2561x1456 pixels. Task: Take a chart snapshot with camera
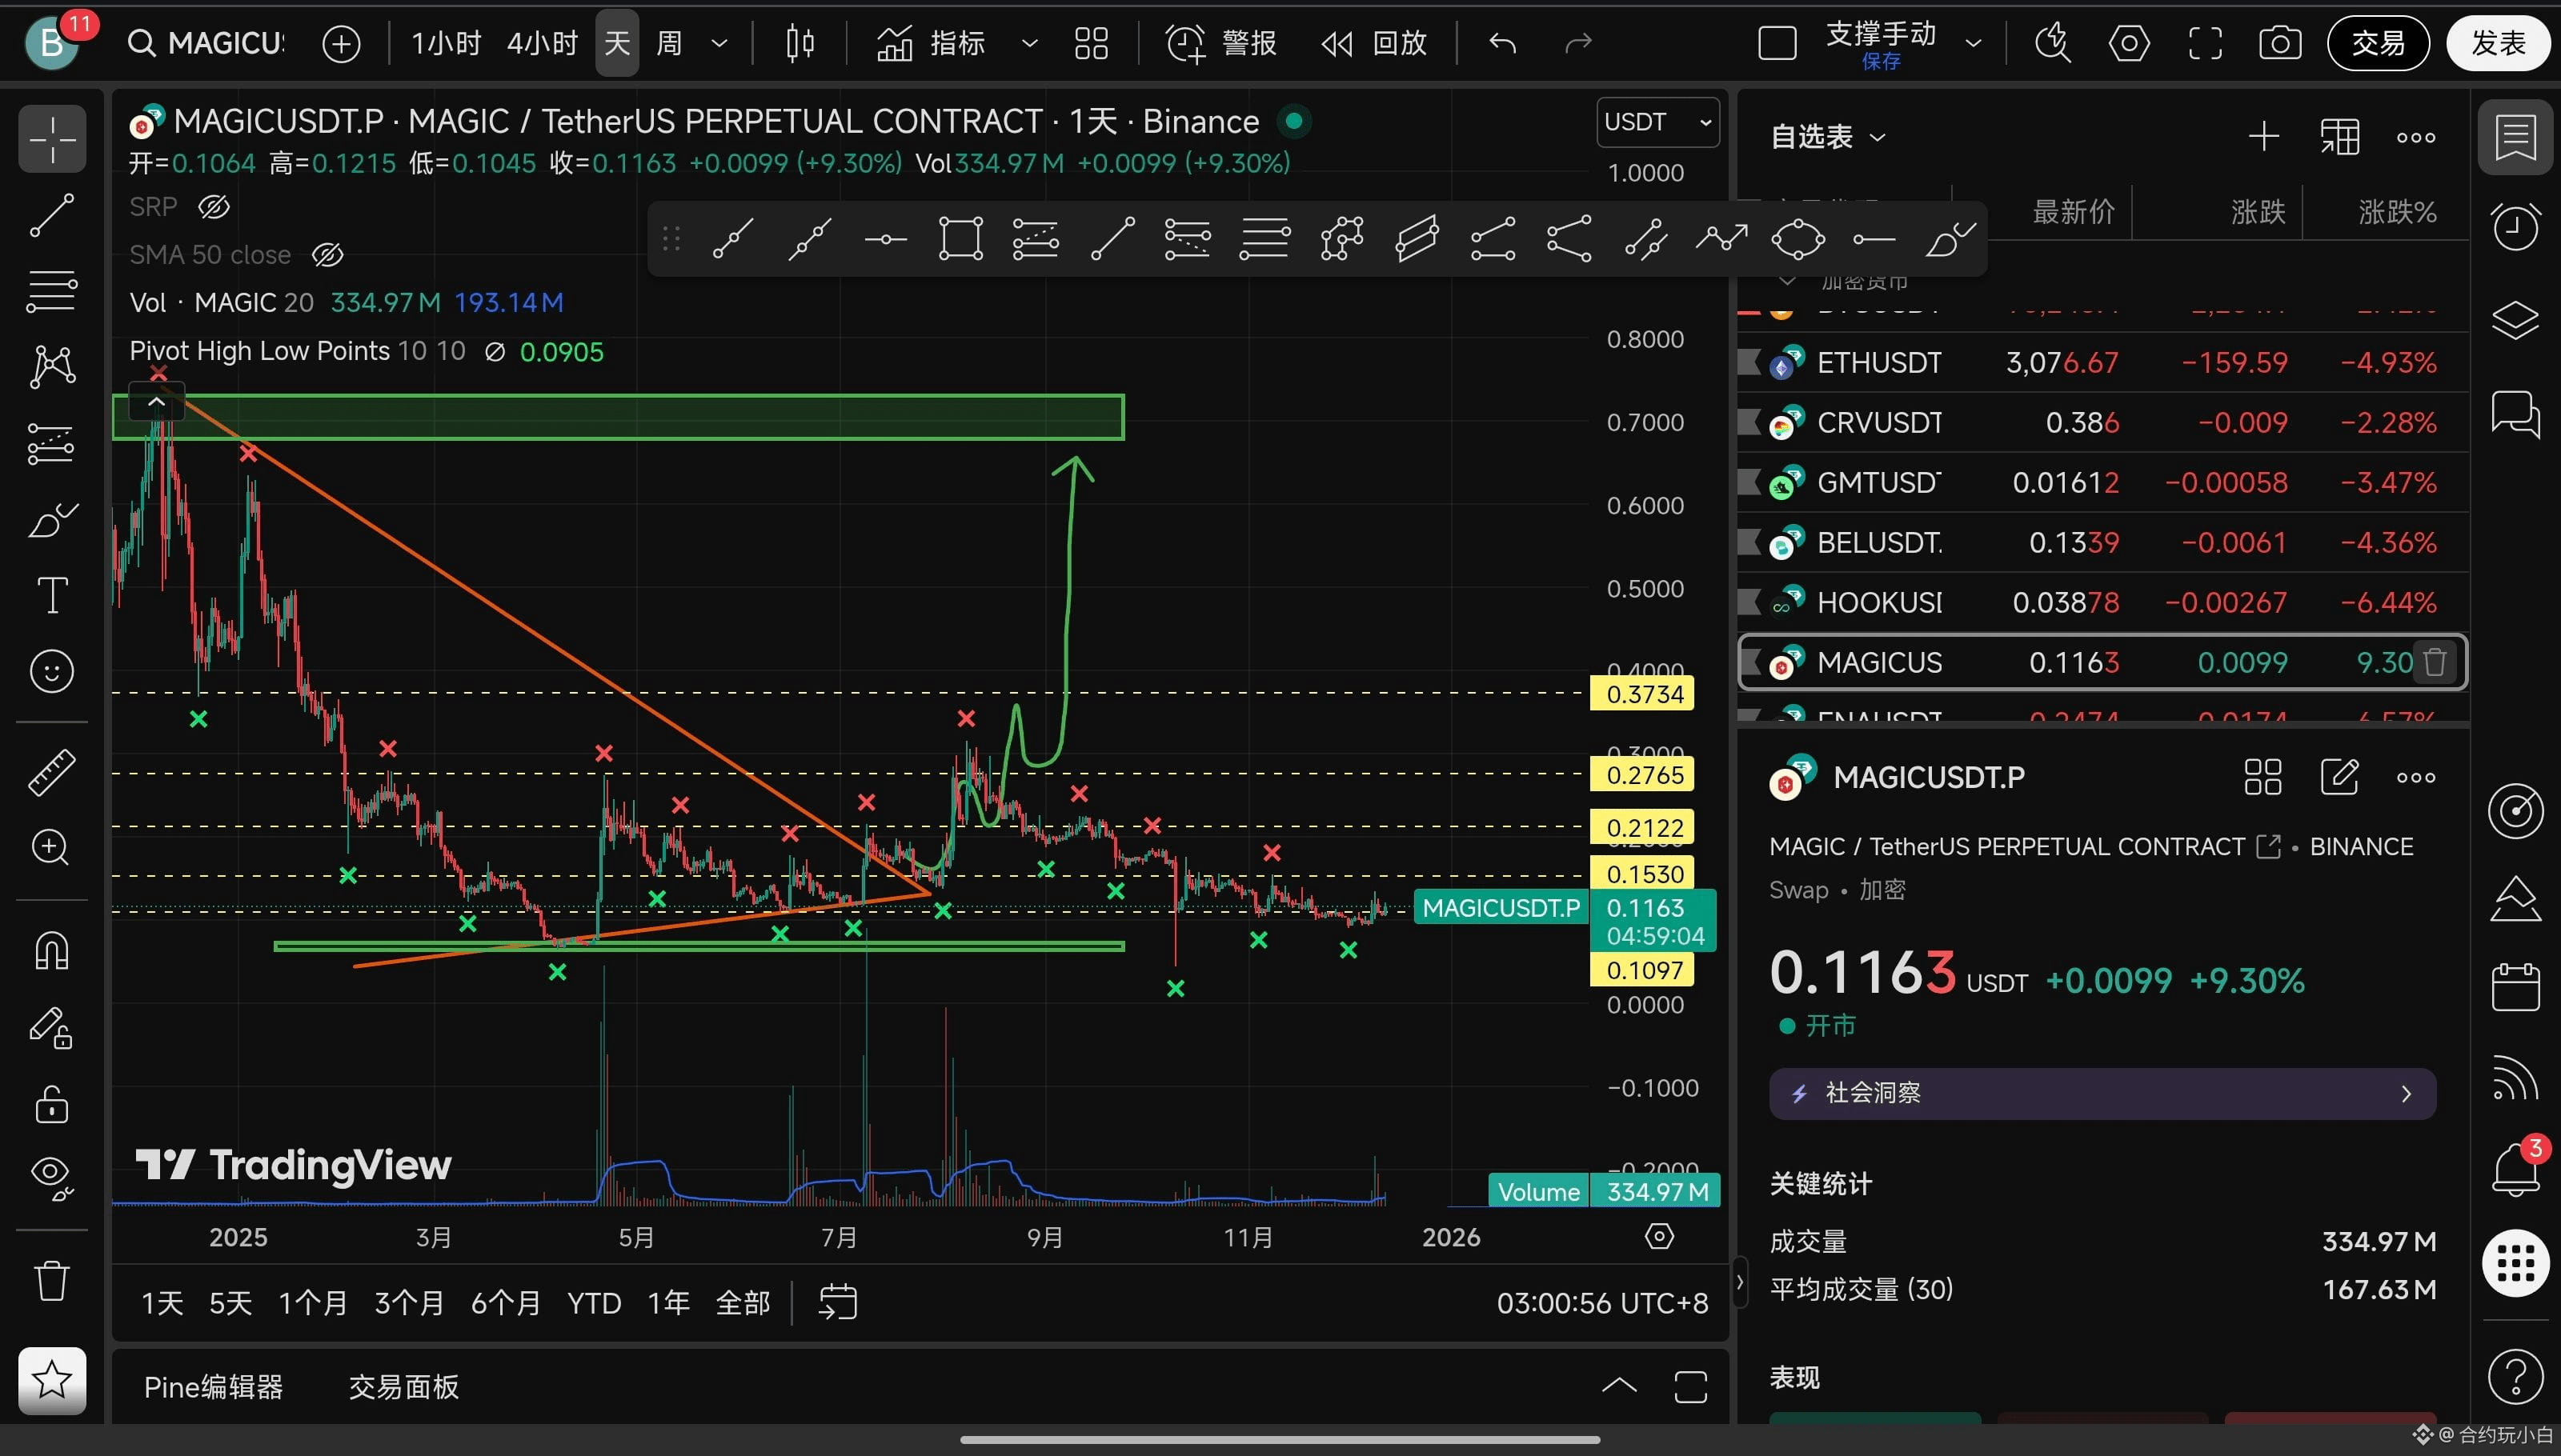[2280, 43]
